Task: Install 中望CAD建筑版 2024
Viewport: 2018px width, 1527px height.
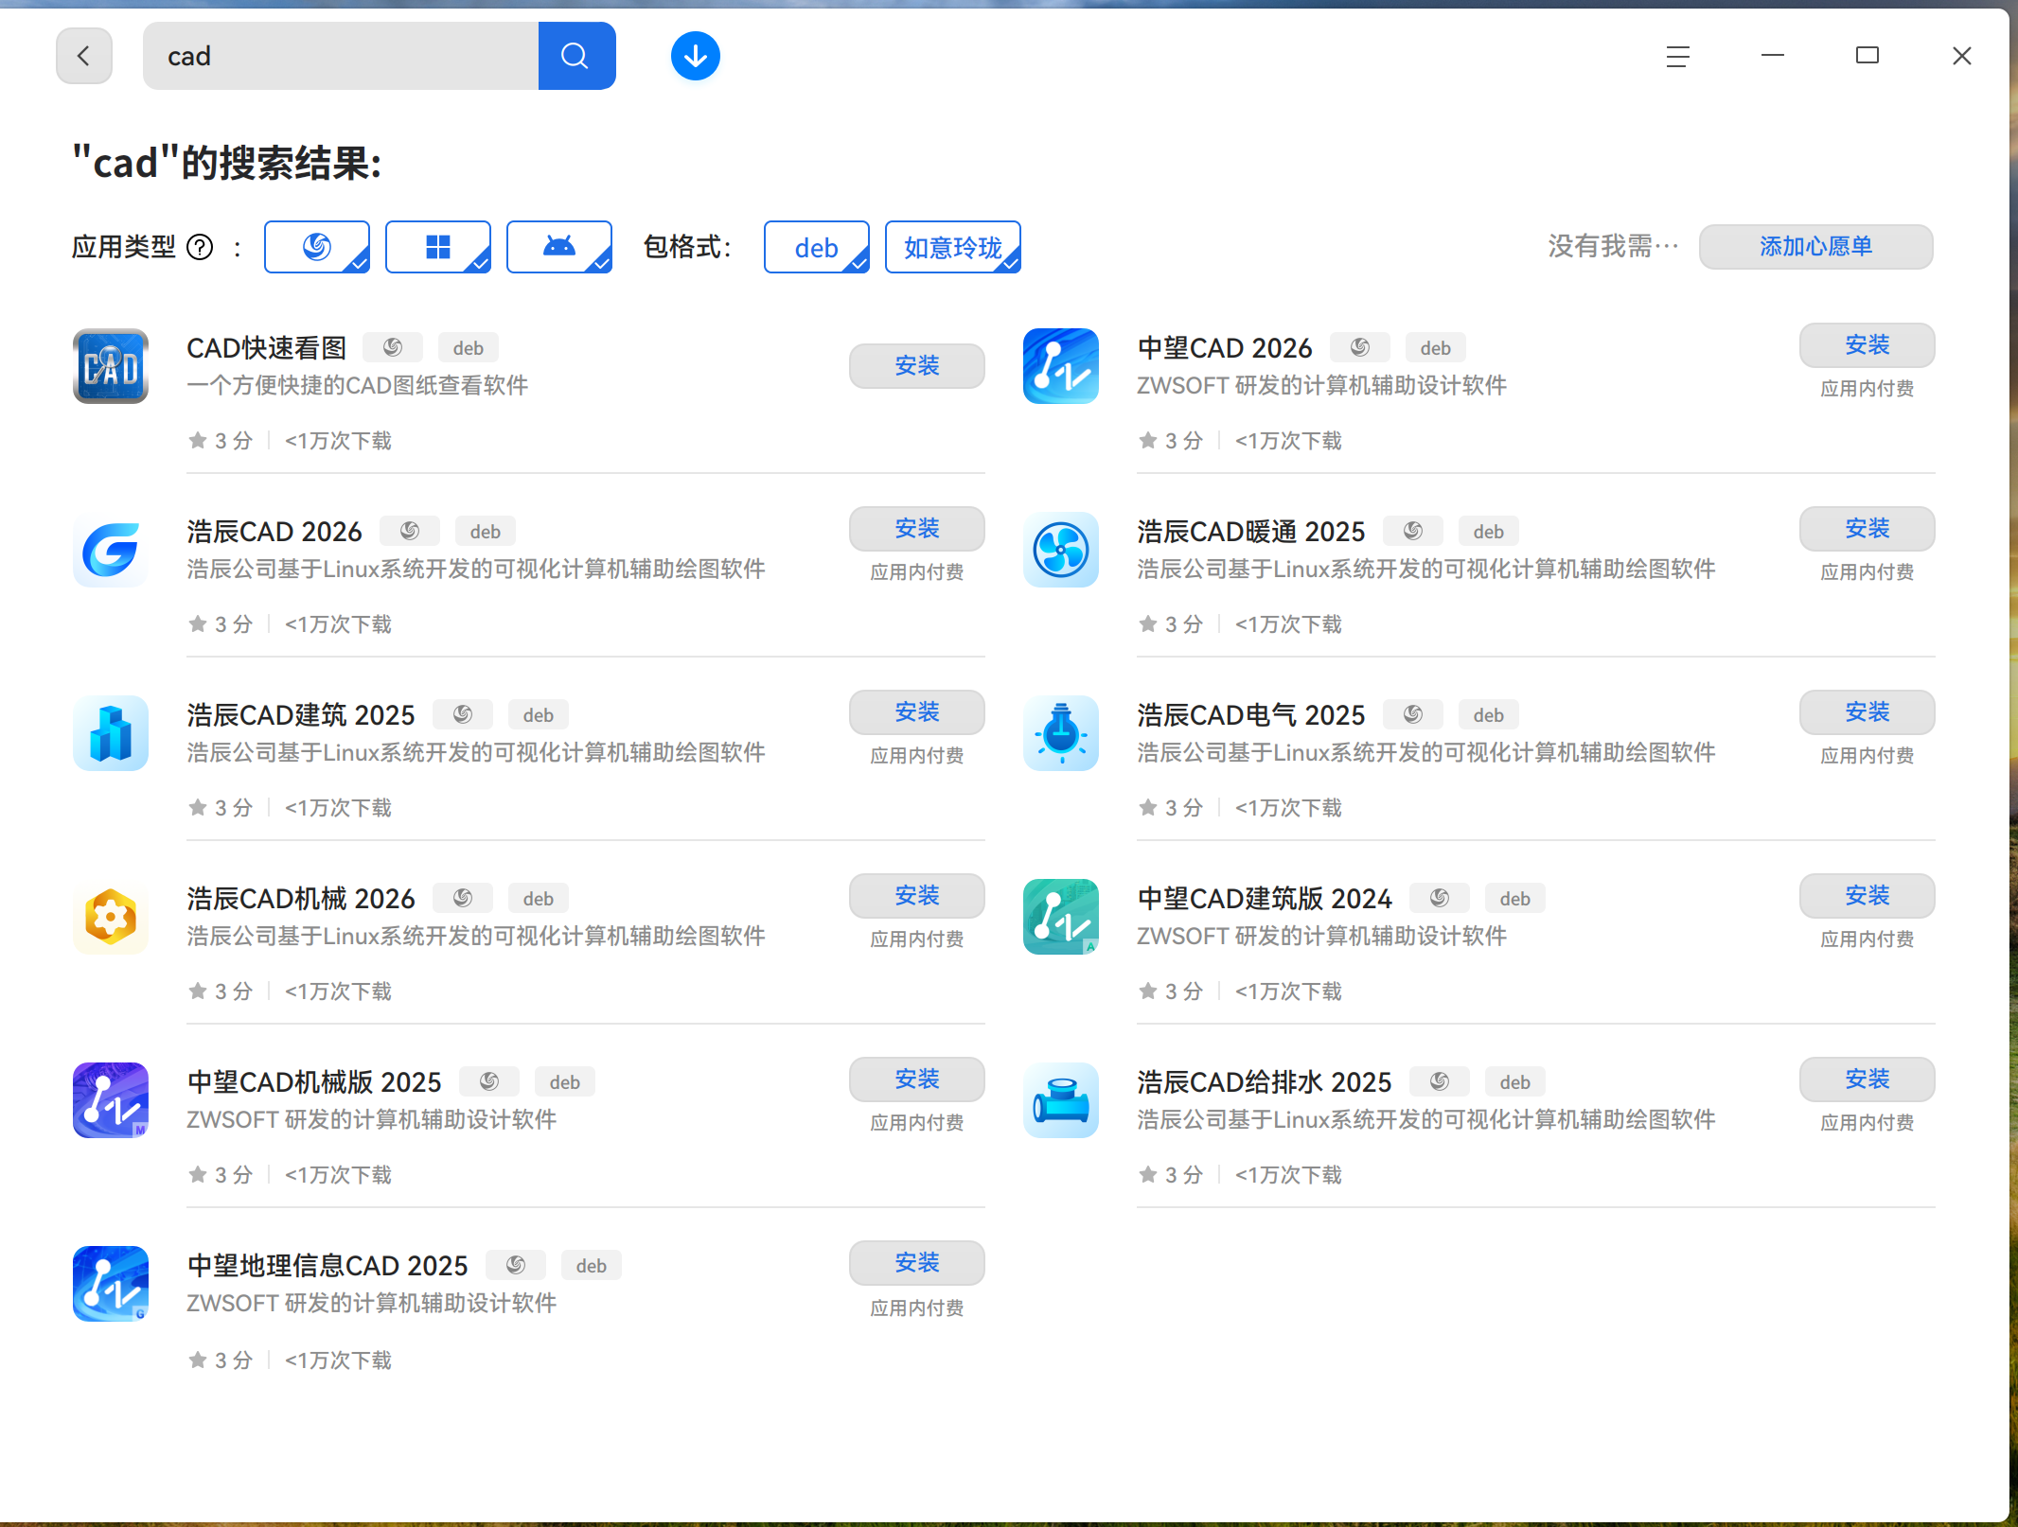Action: pos(1866,896)
